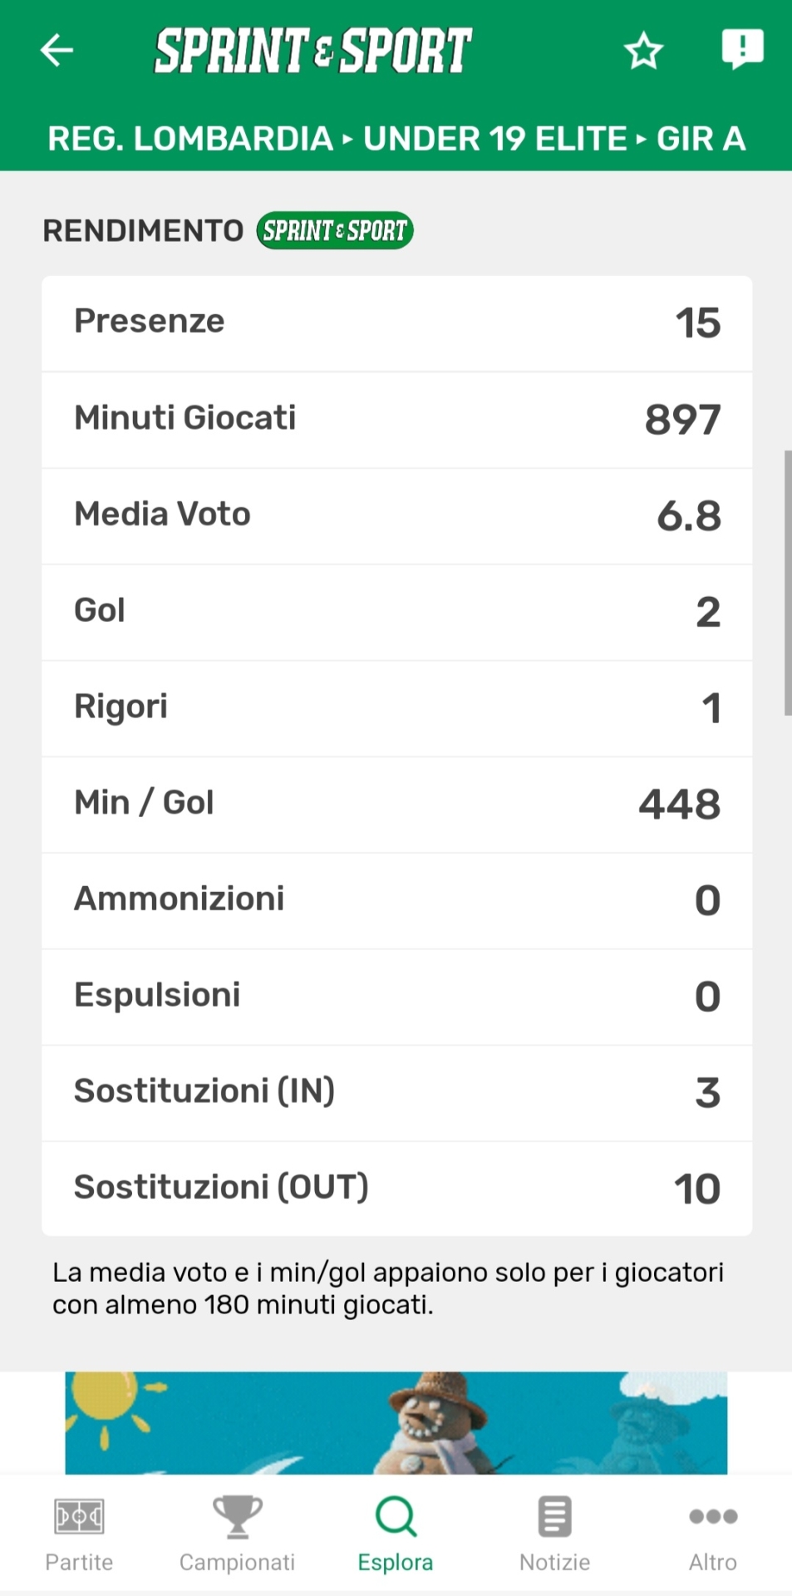Tap the Media Voto row
The image size is (792, 1596).
(396, 515)
